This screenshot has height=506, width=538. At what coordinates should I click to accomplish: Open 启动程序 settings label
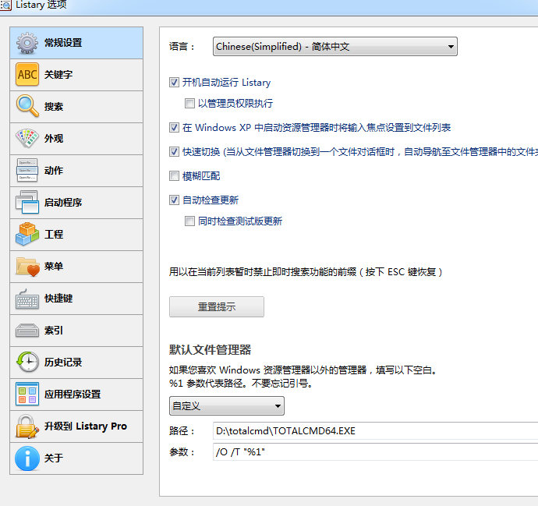63,203
